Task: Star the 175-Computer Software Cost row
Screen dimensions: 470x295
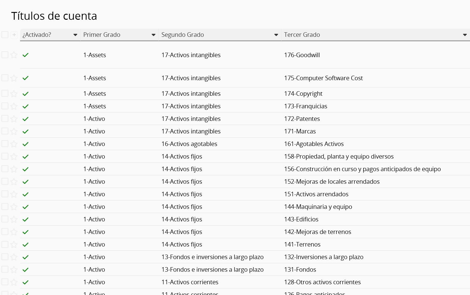Action: click(x=14, y=78)
